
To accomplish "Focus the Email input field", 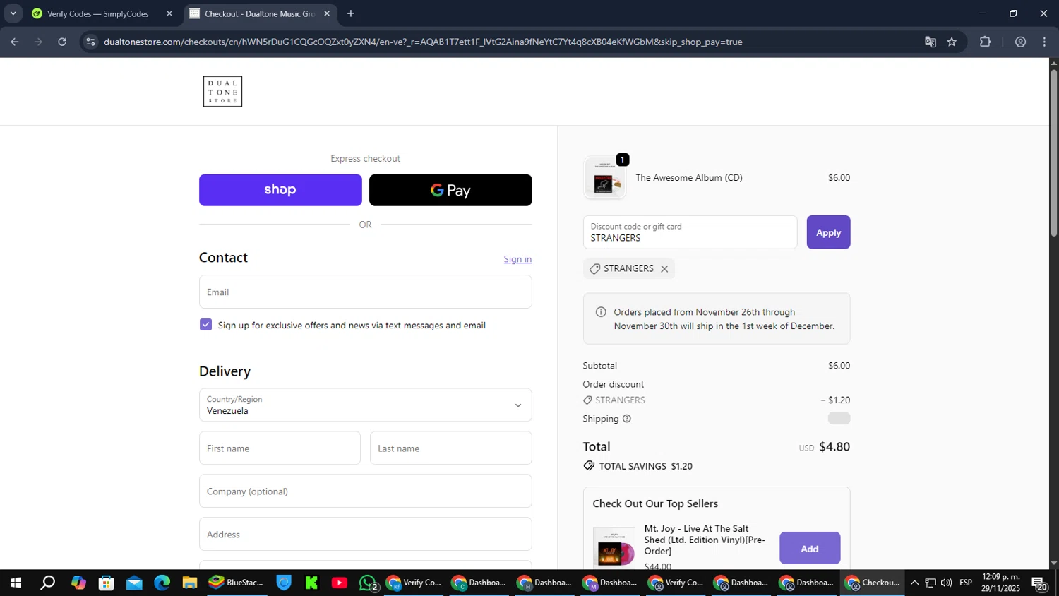I will [365, 292].
